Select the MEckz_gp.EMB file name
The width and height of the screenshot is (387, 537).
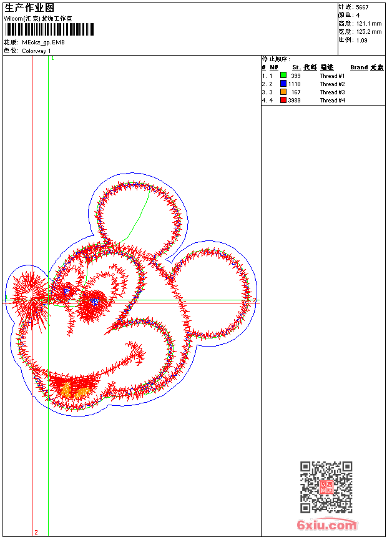click(43, 42)
